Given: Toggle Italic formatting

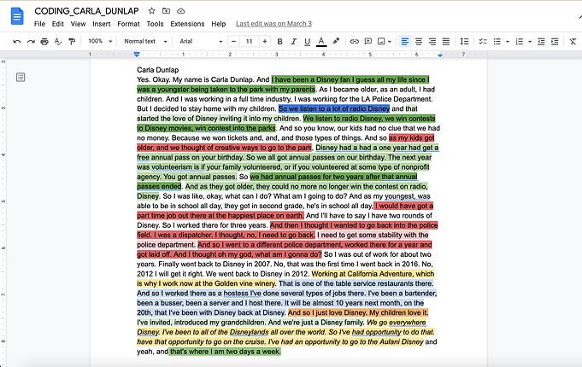Looking at the screenshot, I should 294,42.
